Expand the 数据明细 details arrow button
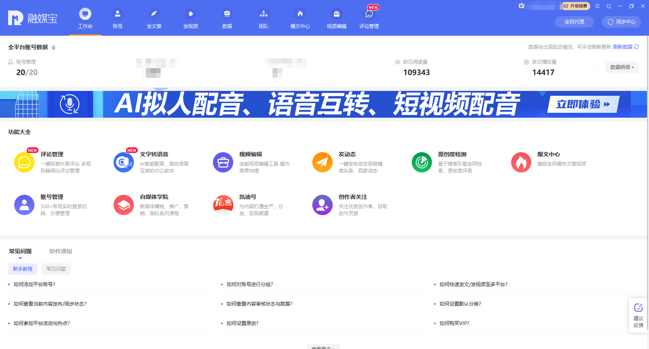This screenshot has height=349, width=649. click(622, 67)
